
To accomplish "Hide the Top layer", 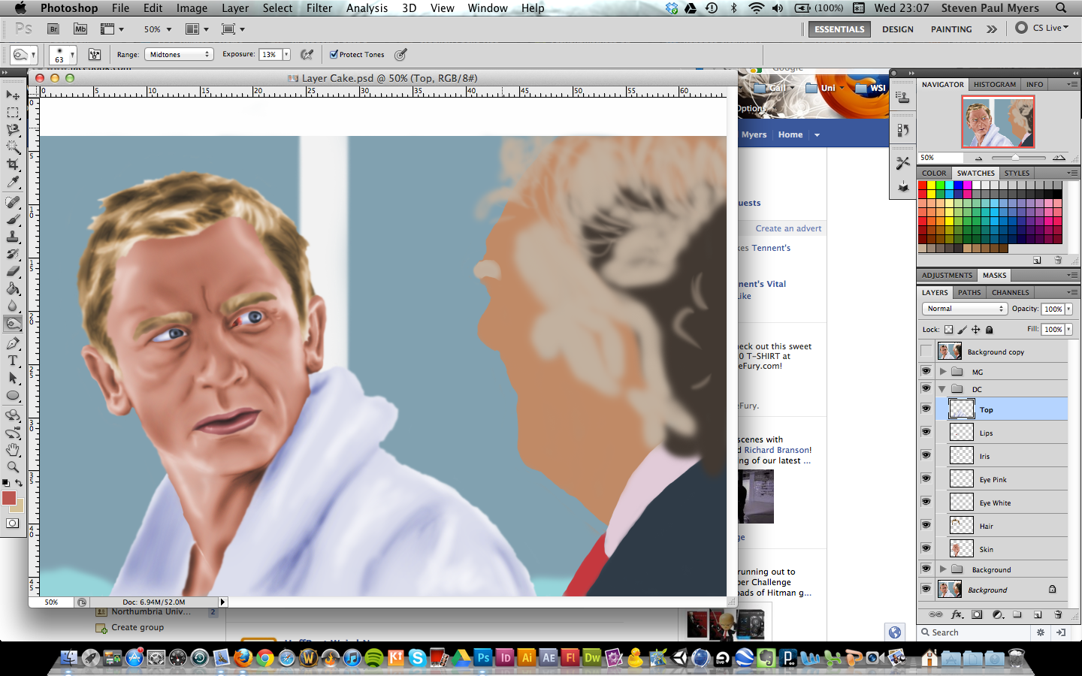I will [x=926, y=409].
